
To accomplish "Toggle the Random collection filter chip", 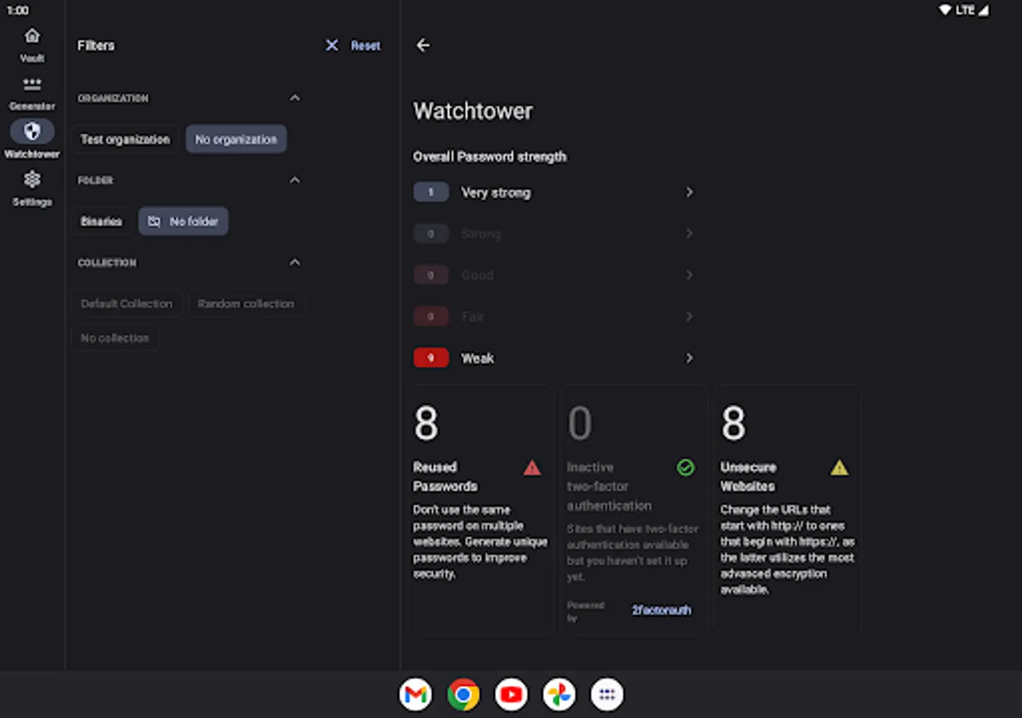I will [246, 304].
